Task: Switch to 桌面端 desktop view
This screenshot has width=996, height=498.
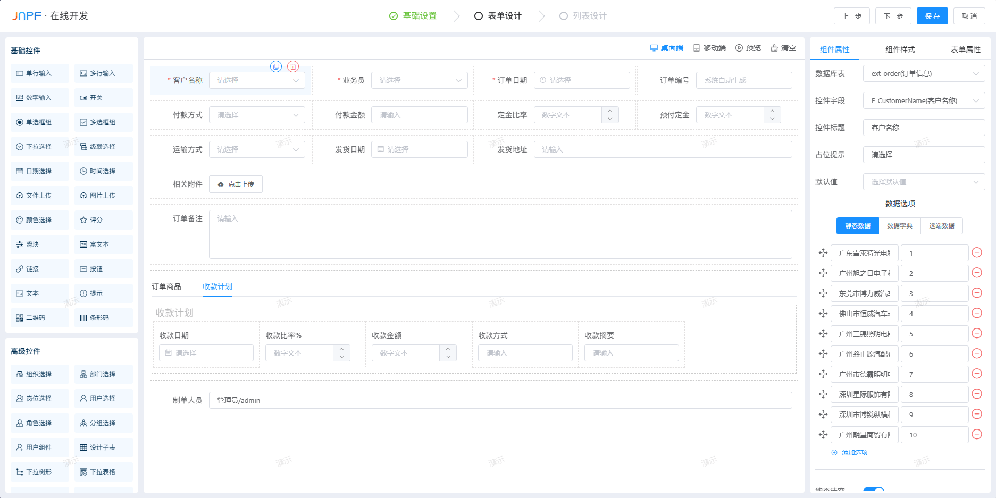Action: (667, 48)
